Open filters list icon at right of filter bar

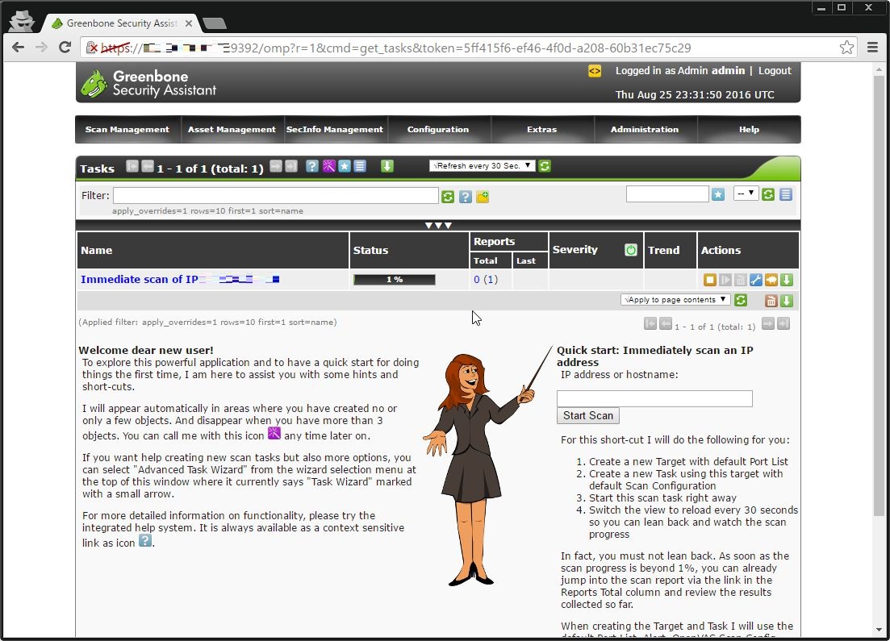tap(786, 194)
